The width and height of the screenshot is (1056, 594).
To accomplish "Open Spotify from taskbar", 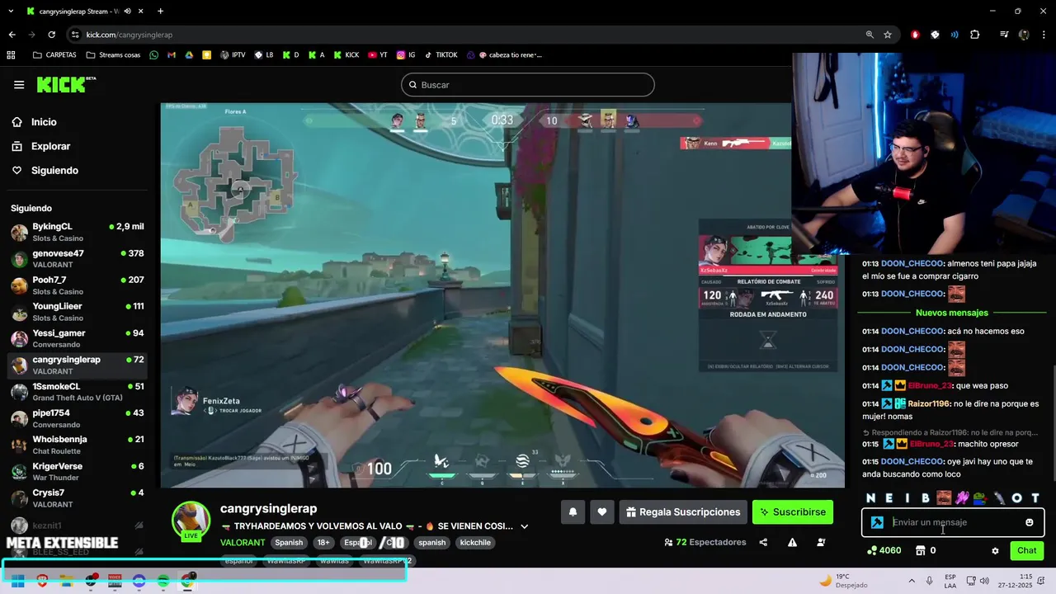I will (x=163, y=581).
